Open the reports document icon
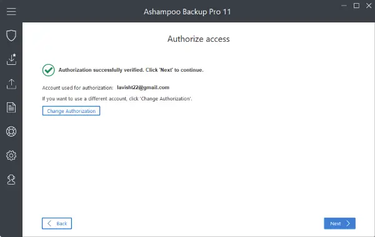 click(11, 107)
